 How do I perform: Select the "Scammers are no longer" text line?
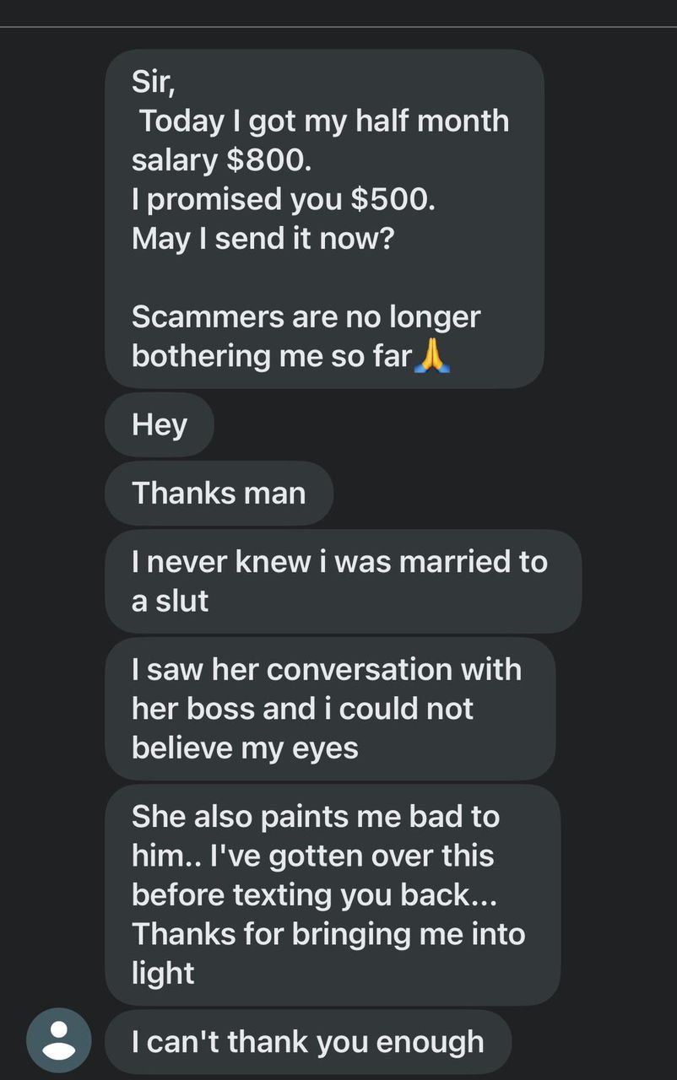306,316
